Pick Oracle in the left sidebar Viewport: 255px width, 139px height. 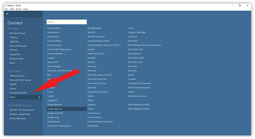[x=13, y=88]
